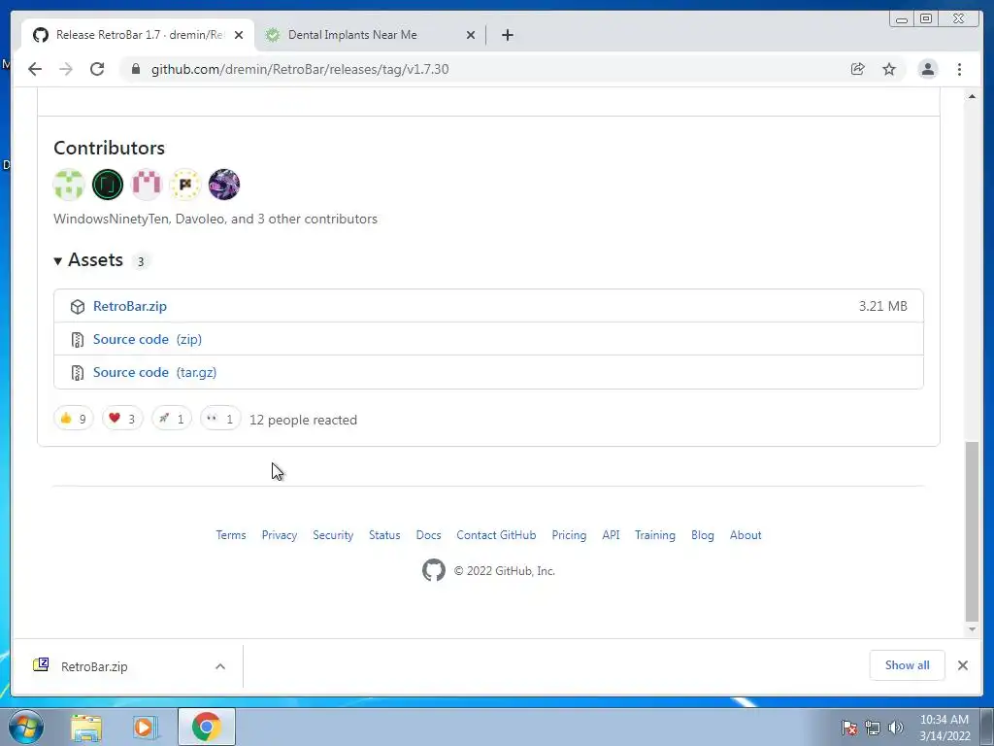Click the page scrollbar down arrow

(x=972, y=629)
